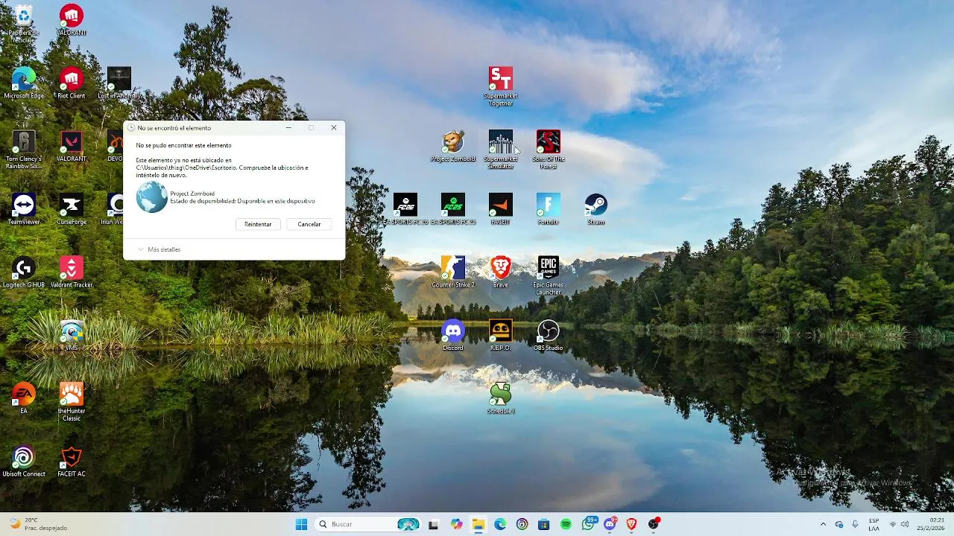954x536 pixels.
Task: Open WhatsApp from the taskbar
Action: pyautogui.click(x=588, y=524)
